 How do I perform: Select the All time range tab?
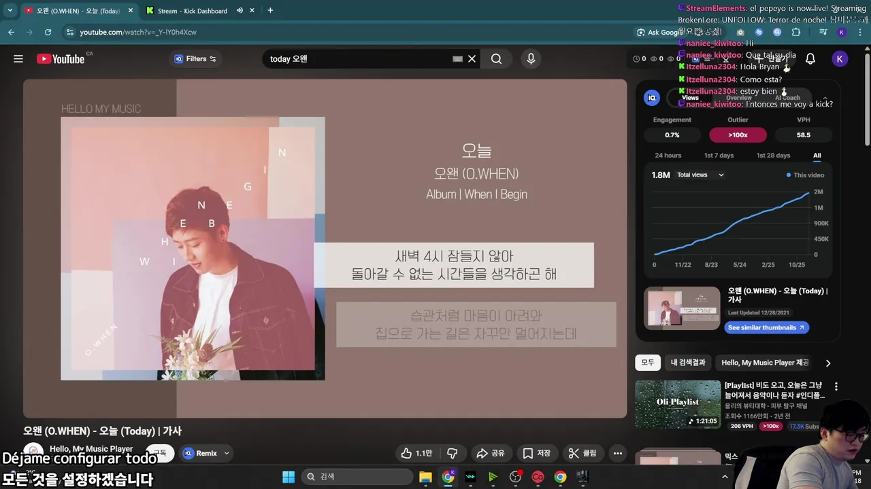pyautogui.click(x=817, y=156)
